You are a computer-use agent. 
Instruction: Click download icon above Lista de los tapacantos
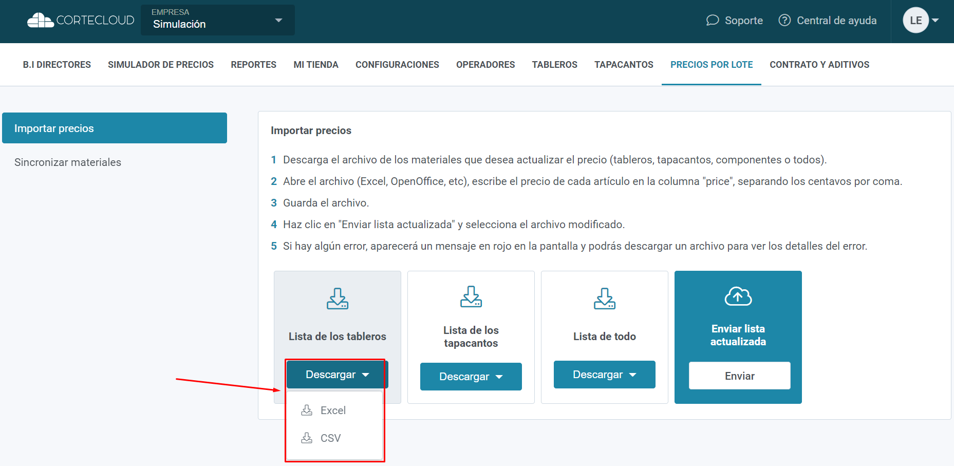(x=471, y=296)
